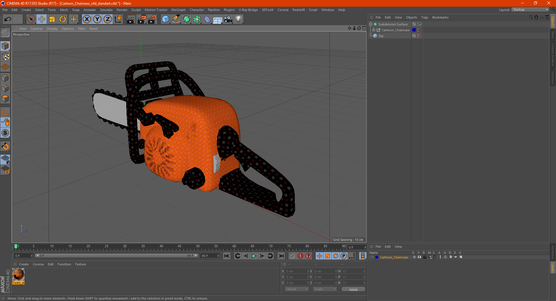Open viewport Cameras menu

pyautogui.click(x=36, y=29)
